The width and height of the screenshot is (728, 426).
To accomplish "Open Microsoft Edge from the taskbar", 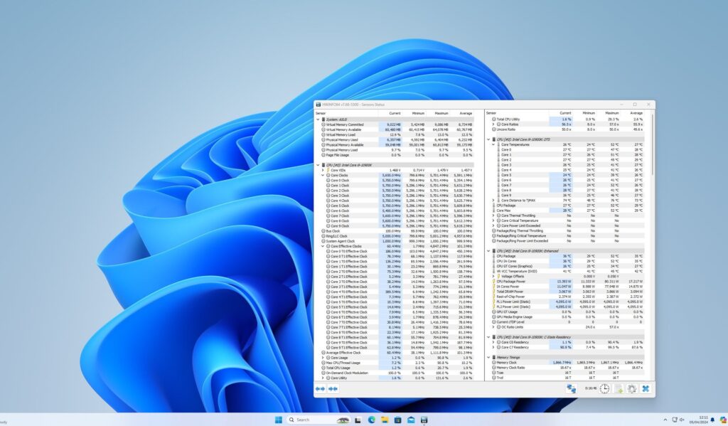I will coord(371,420).
